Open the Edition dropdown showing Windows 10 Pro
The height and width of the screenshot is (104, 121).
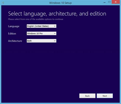pos(42,33)
